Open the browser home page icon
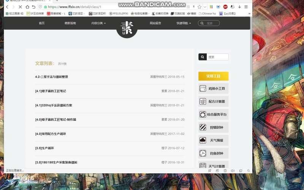Viewport: 304px width, 190px height. [27, 7]
